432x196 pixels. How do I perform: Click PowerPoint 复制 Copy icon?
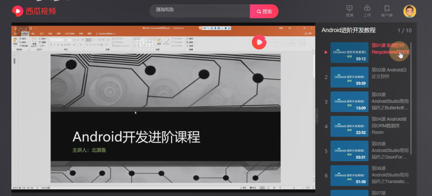(23, 42)
